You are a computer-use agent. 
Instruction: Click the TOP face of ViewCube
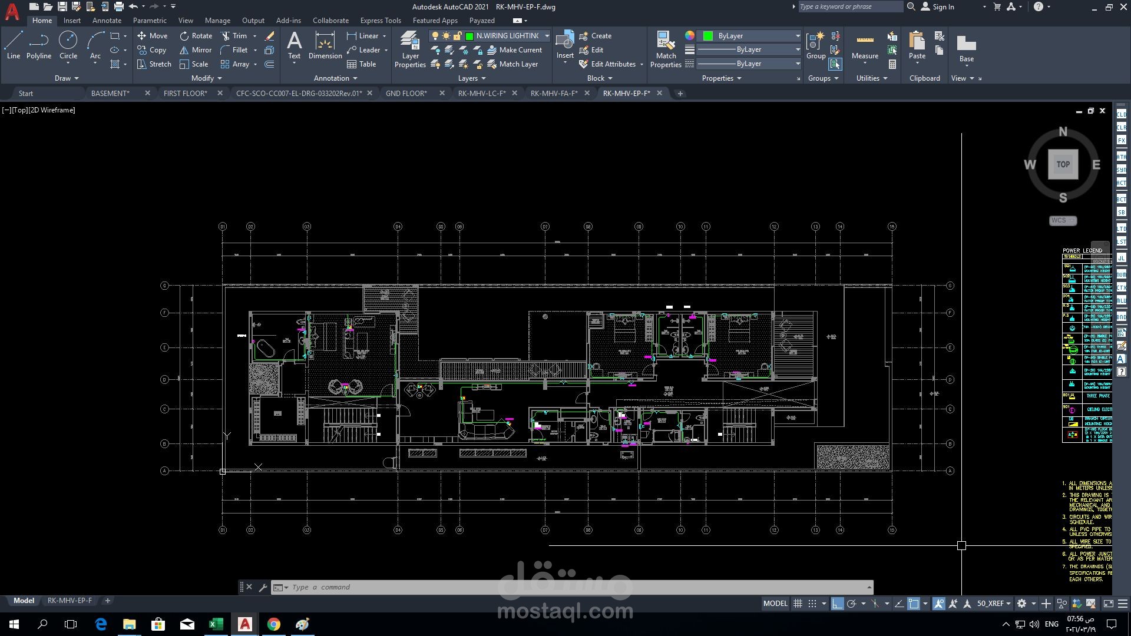[x=1063, y=164]
